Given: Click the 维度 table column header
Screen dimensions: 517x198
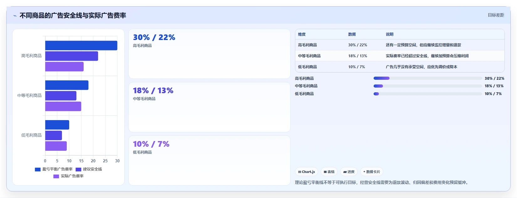Looking at the screenshot, I should [302, 34].
